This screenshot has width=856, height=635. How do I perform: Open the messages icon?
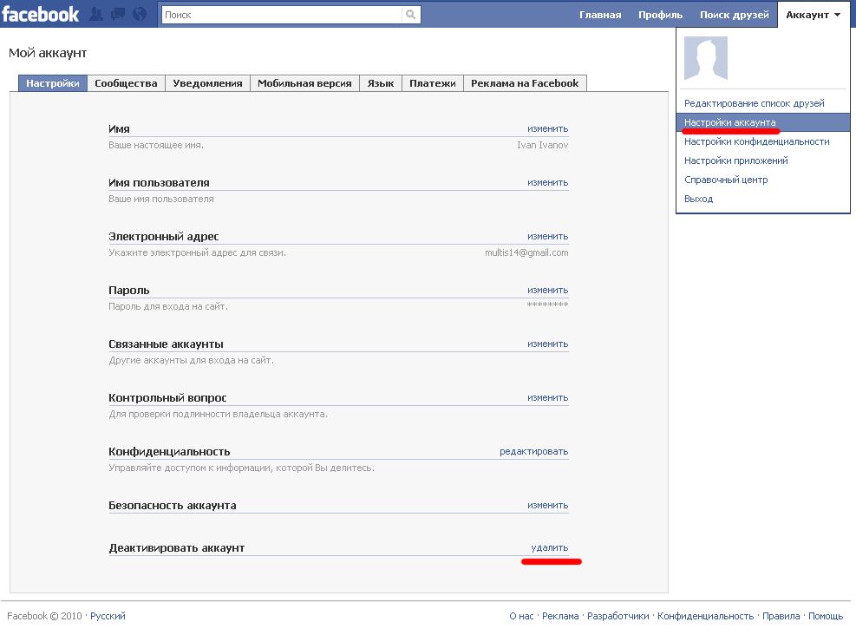click(x=116, y=13)
